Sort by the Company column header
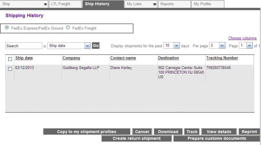261x145 pixels. pos(71,58)
